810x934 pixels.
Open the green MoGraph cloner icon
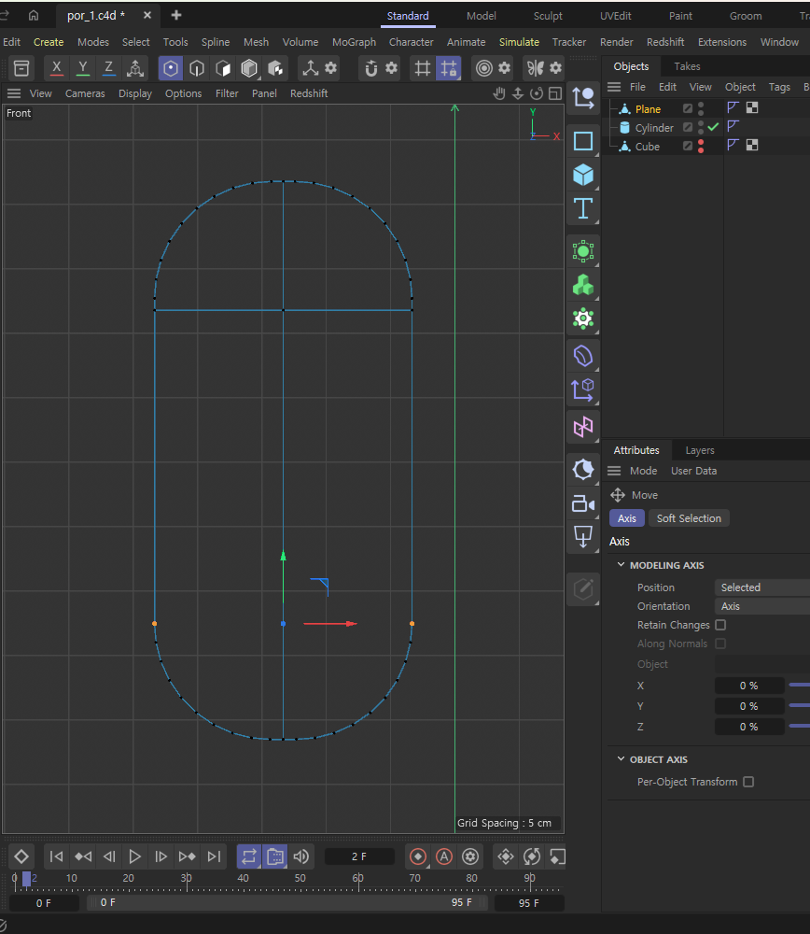583,285
